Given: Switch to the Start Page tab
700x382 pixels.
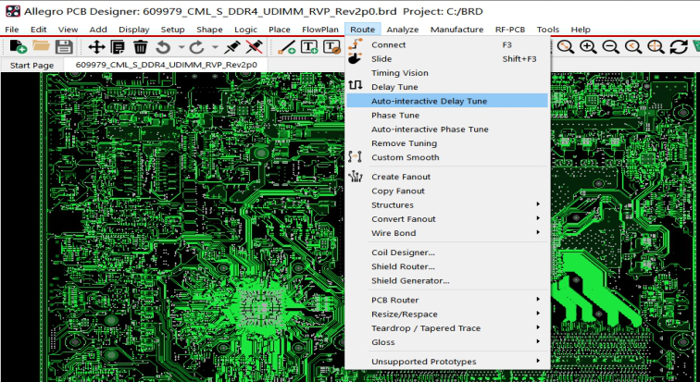Looking at the screenshot, I should 31,65.
